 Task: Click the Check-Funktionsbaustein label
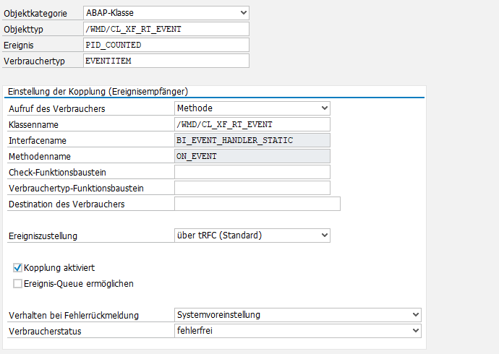(57, 172)
